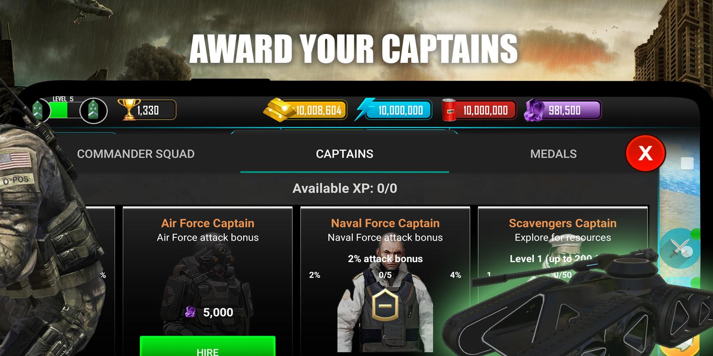Select the Captains tab
Image resolution: width=713 pixels, height=356 pixels.
[x=344, y=154]
